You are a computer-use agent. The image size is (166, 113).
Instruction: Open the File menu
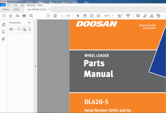[3, 5]
